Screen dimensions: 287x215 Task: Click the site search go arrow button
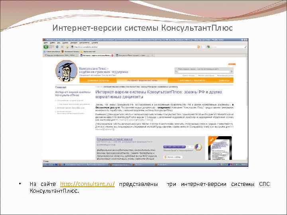pyautogui.click(x=232, y=72)
